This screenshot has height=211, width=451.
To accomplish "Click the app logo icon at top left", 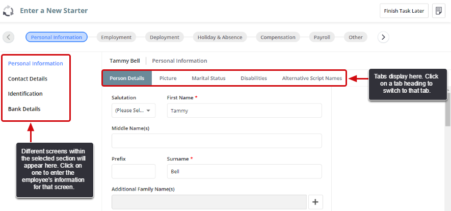I will click(9, 11).
